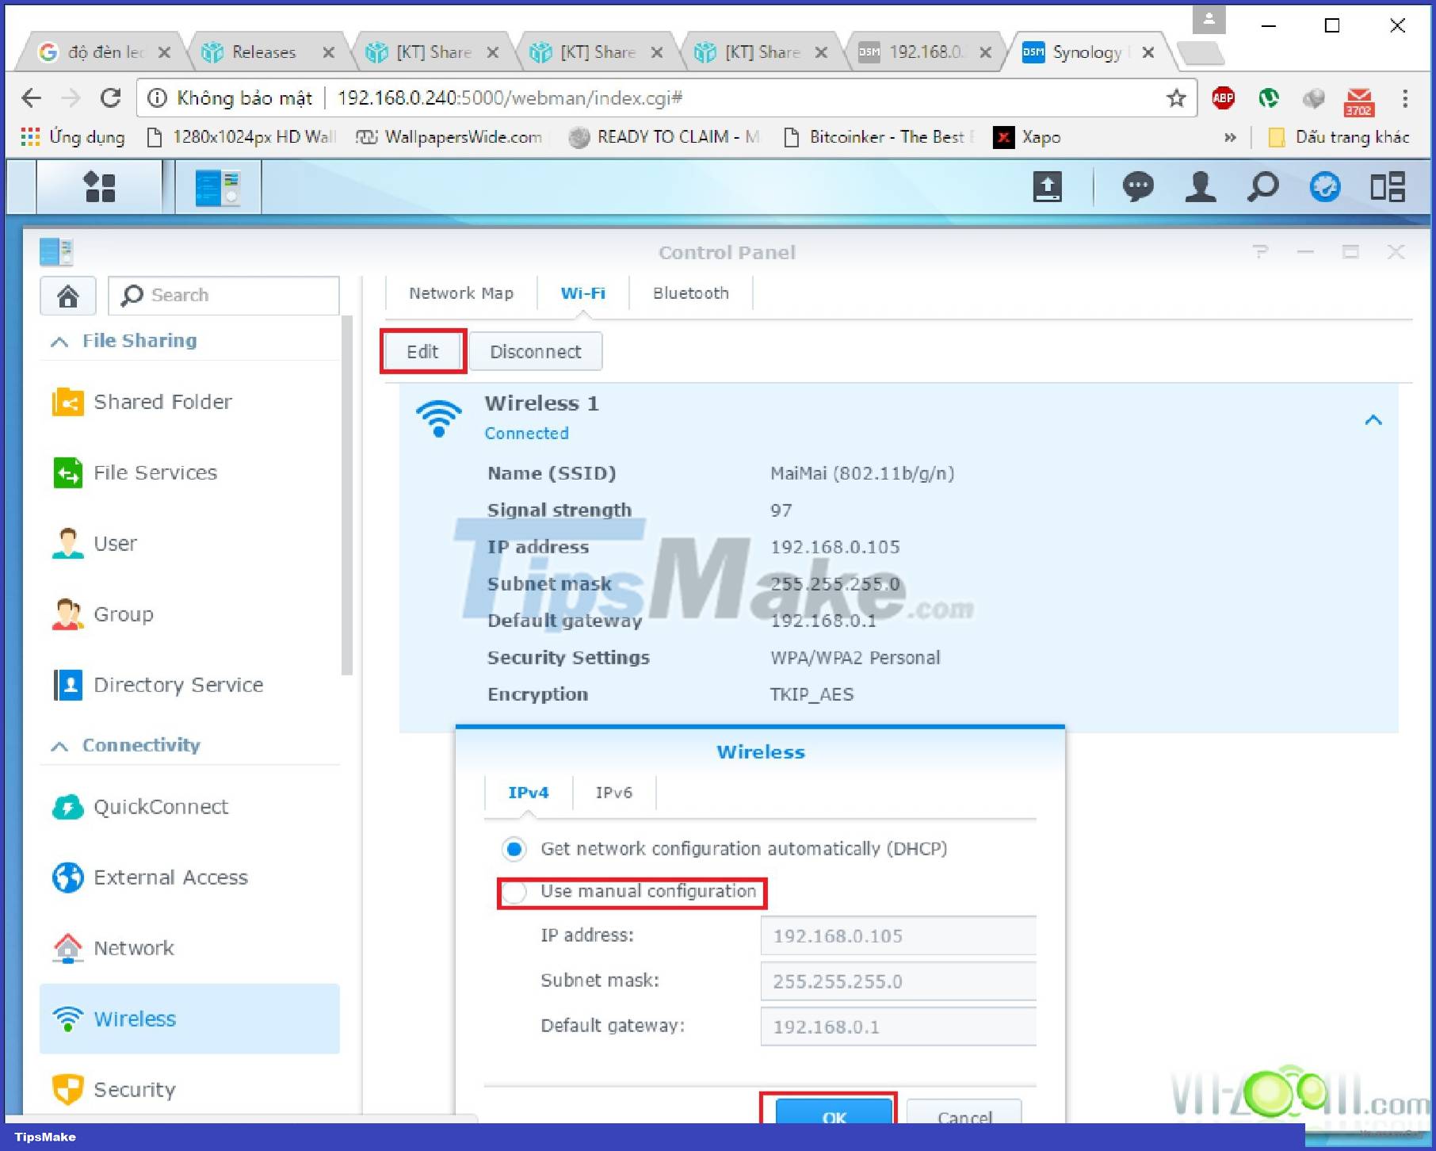Enable Use manual configuration option

pyautogui.click(x=516, y=892)
